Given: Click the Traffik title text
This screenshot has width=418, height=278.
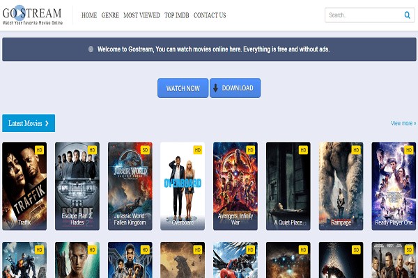Looking at the screenshot, I should tap(24, 222).
